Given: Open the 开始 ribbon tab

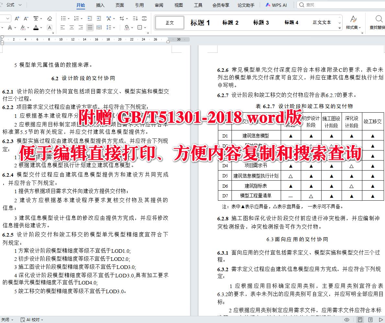Looking at the screenshot, I should tap(81, 5).
